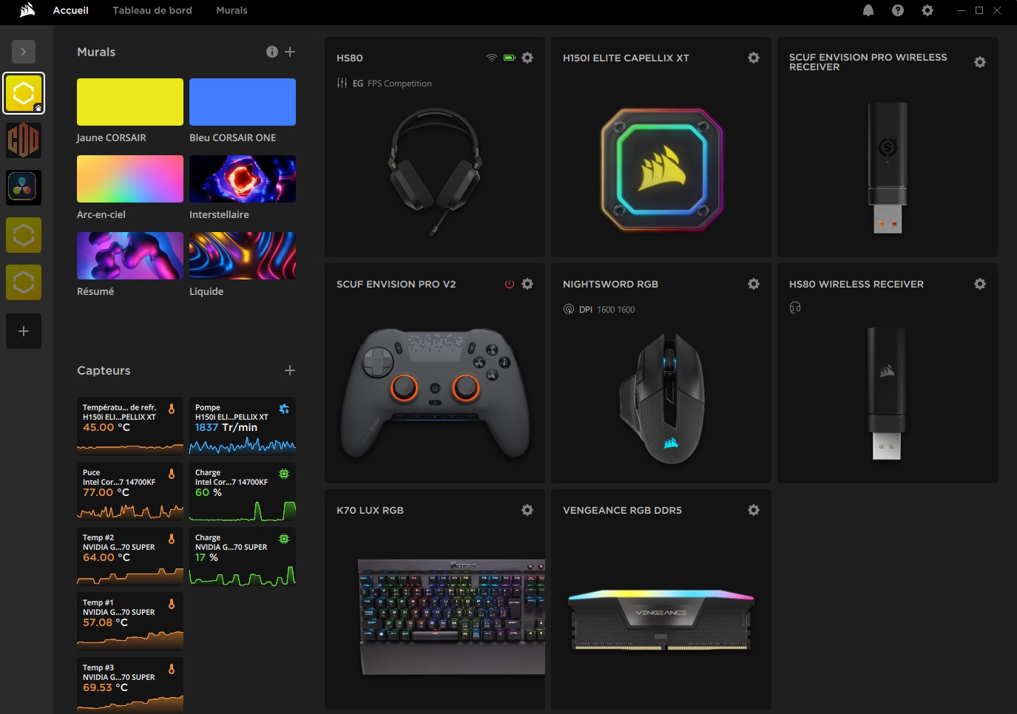Click the Murals info icon
This screenshot has height=714, width=1017.
[272, 52]
